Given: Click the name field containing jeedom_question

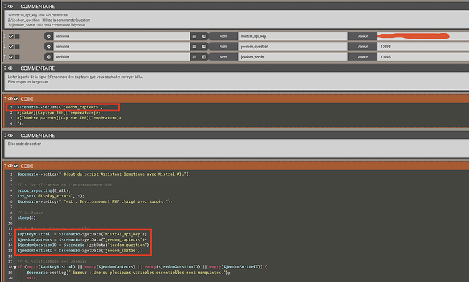Looking at the screenshot, I should (293, 47).
